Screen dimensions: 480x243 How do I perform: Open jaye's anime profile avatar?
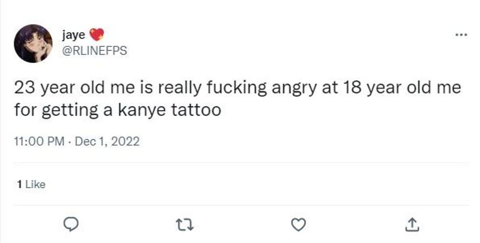point(33,44)
